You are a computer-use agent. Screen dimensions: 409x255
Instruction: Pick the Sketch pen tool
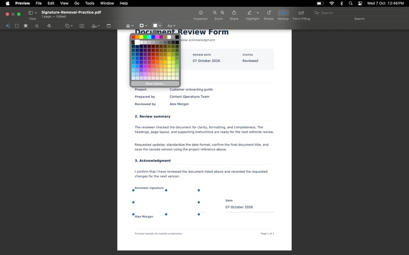(36, 25)
